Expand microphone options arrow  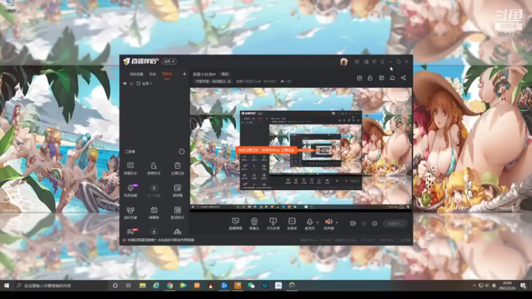coord(318,223)
